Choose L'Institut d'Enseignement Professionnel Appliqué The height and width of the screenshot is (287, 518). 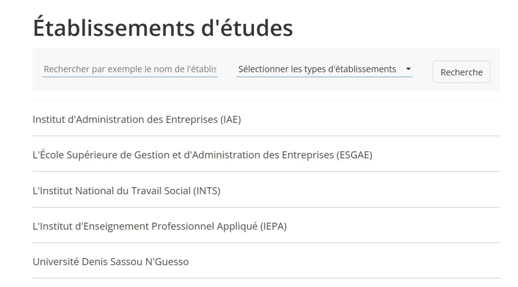pyautogui.click(x=159, y=226)
